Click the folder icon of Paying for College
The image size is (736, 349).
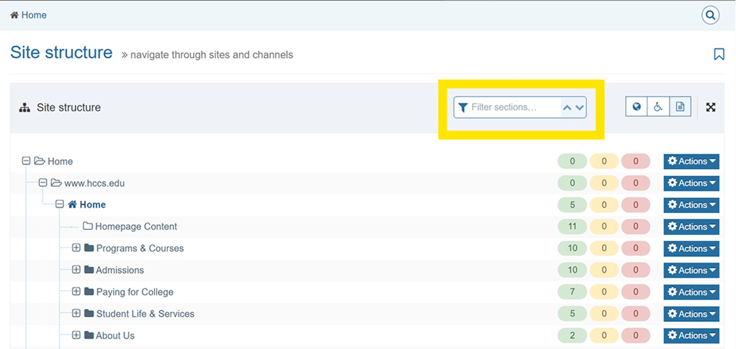click(x=89, y=291)
